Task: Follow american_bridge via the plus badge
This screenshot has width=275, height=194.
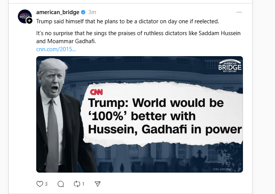Action: pyautogui.click(x=29, y=21)
